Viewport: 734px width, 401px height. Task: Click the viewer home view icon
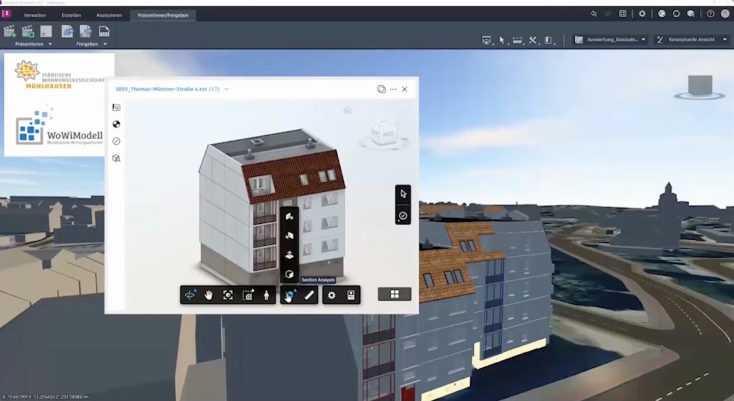point(347,110)
